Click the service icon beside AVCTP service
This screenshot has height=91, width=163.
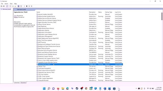pyautogui.click(x=37, y=42)
